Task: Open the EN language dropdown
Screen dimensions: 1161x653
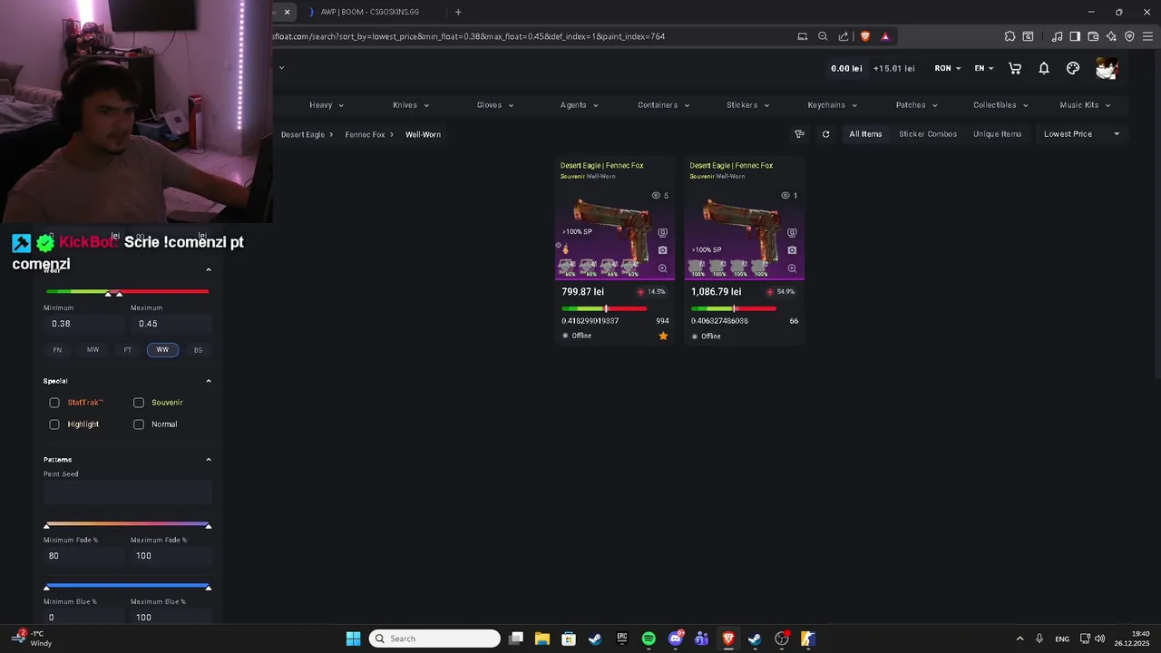Action: 984,68
